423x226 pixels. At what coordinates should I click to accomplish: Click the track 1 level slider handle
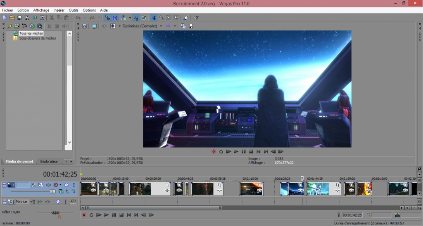point(52,191)
